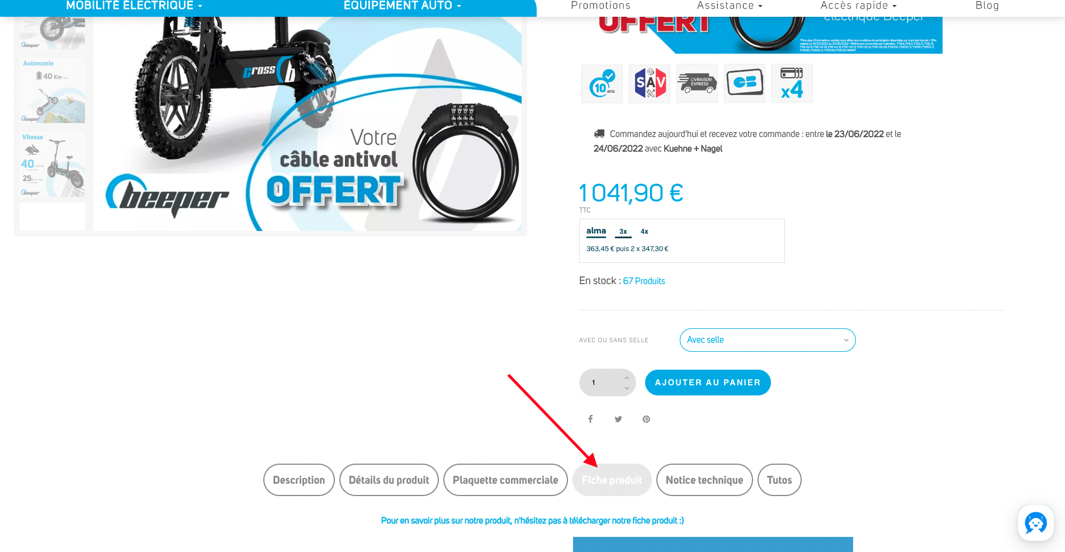Open the Promotions link
Viewport: 1065px width, 552px height.
coord(600,6)
